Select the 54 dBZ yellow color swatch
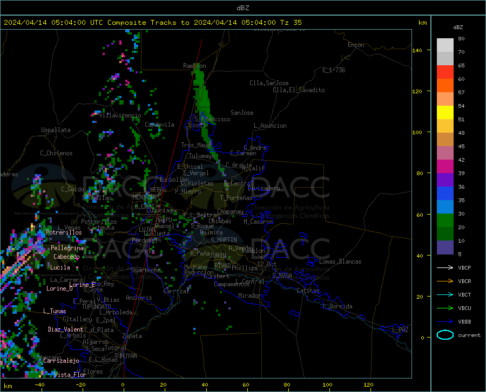This screenshot has width=486, height=392. [x=445, y=113]
